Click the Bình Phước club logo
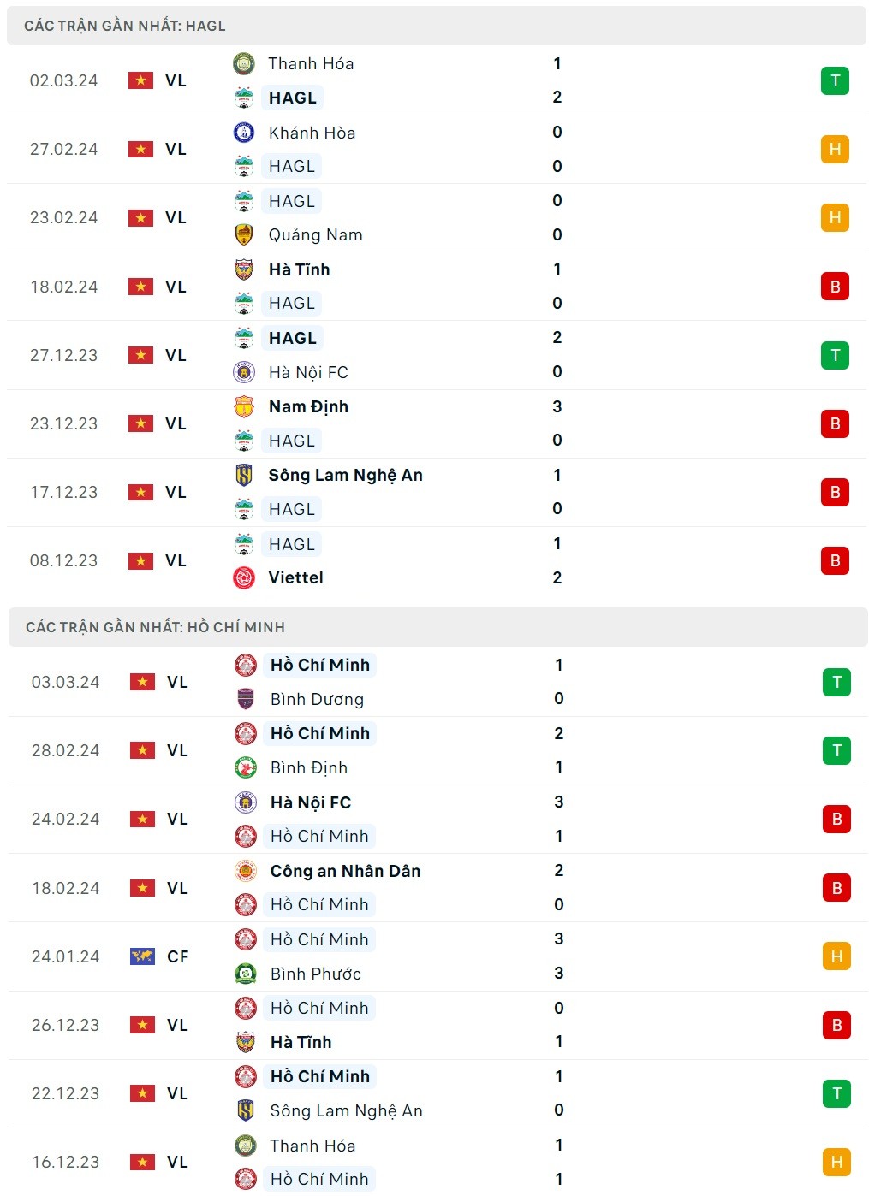This screenshot has width=869, height=1196. [x=246, y=974]
